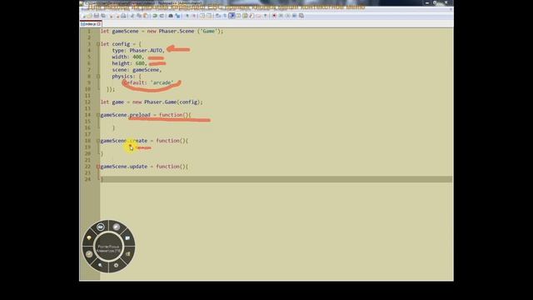Click 'let game = new Phaser.Game(config);' line
This screenshot has width=533, height=300.
[152, 102]
